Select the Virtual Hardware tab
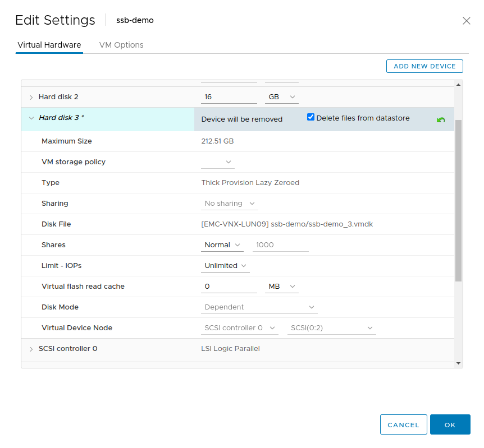The width and height of the screenshot is (484, 448). click(x=49, y=45)
